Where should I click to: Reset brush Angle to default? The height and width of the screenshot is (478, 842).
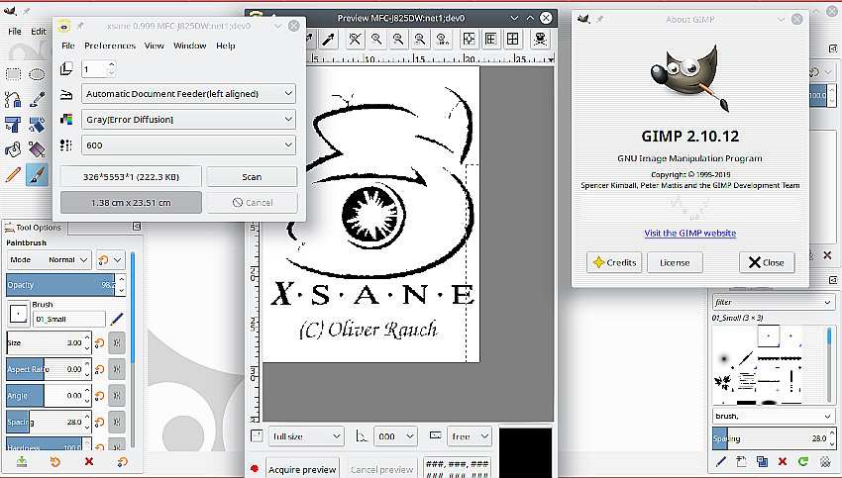pos(99,396)
